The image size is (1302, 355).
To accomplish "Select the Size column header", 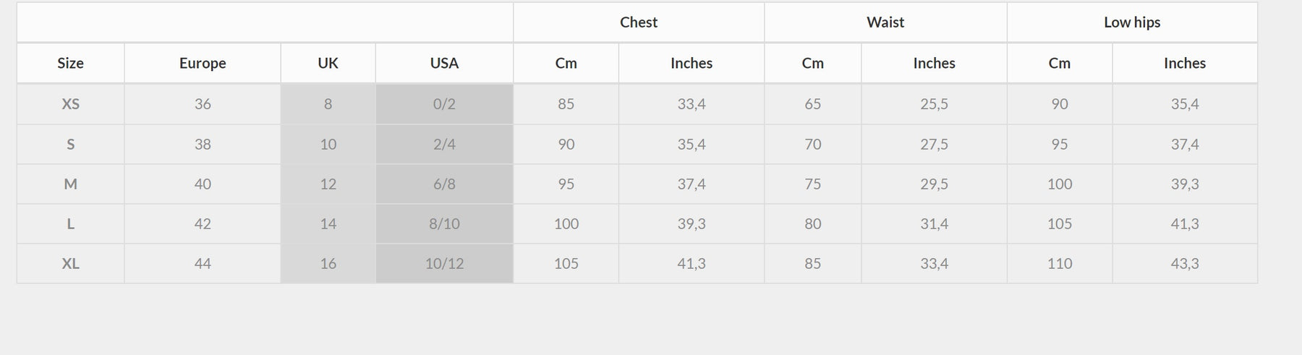I will point(70,63).
